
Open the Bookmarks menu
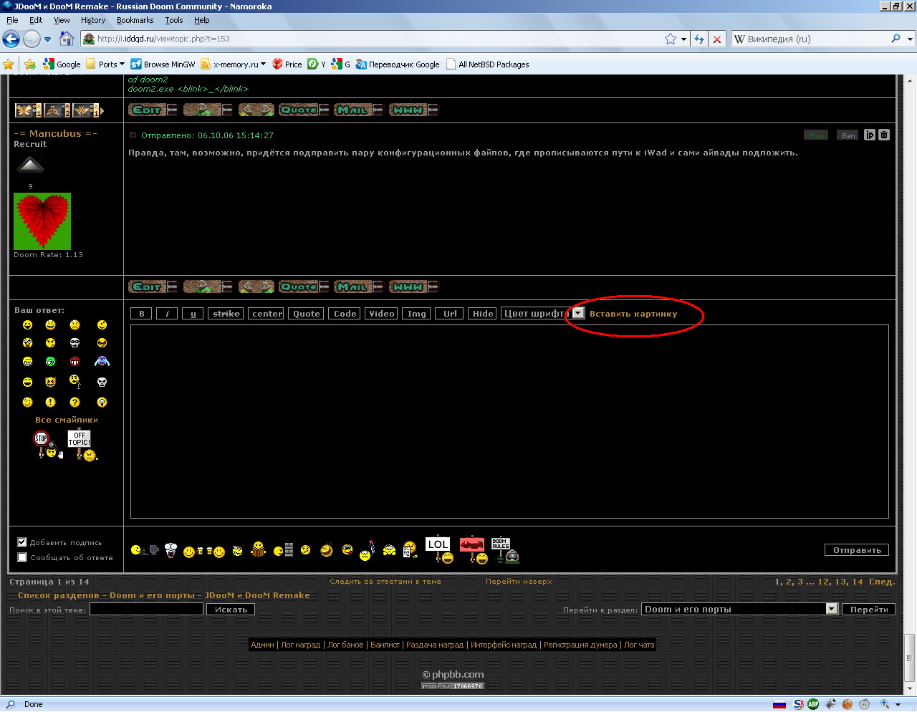[x=135, y=20]
